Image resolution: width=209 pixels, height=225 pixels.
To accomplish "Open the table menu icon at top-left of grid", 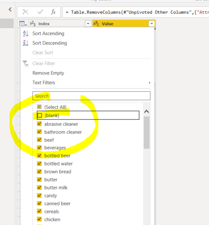I will coord(23,24).
